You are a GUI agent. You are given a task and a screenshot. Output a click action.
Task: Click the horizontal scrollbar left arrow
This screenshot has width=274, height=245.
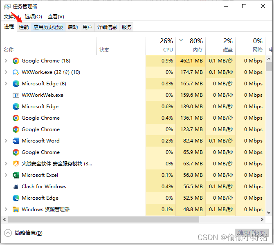point(4,220)
